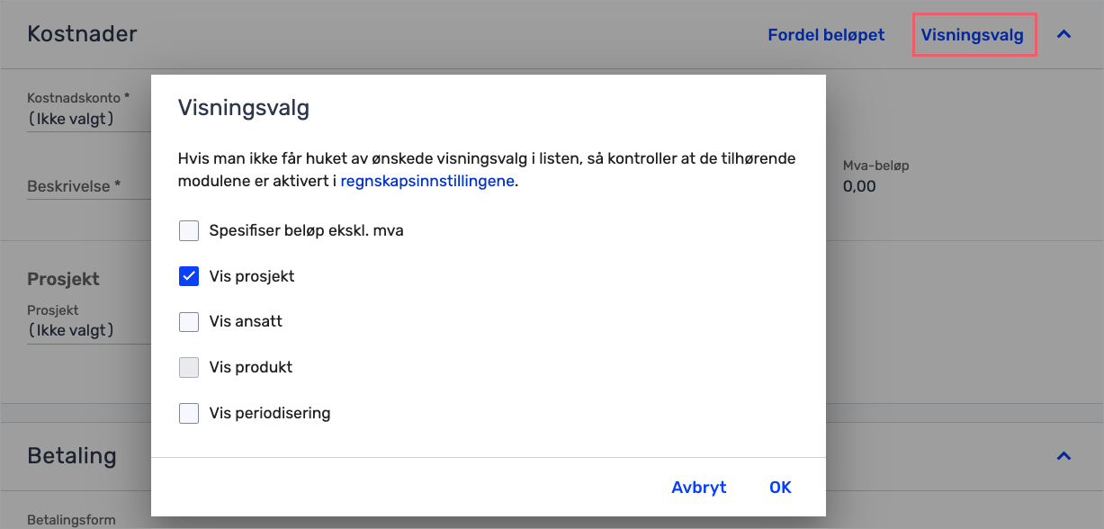1104x529 pixels.
Task: Click the Vis prosjekt label text
Action: [252, 276]
